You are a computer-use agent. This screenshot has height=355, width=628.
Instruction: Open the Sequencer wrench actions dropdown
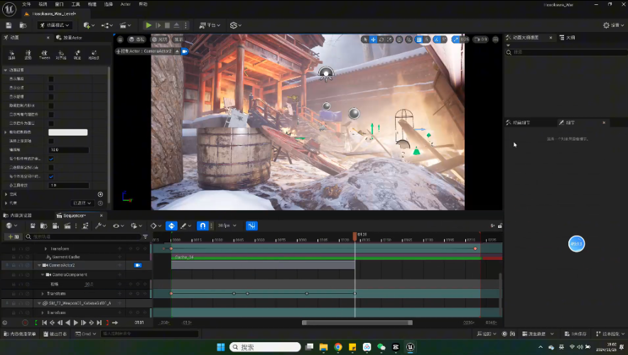point(100,226)
